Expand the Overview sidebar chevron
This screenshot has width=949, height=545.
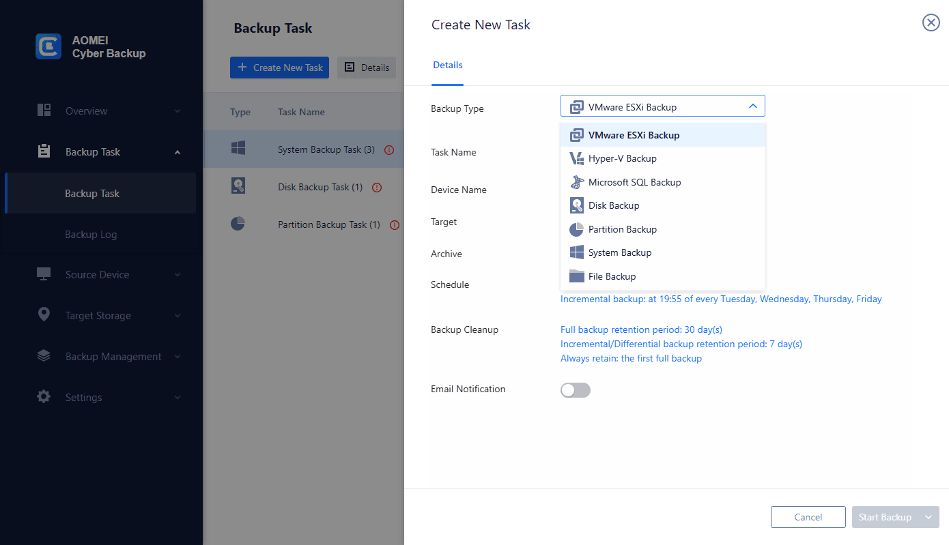178,111
